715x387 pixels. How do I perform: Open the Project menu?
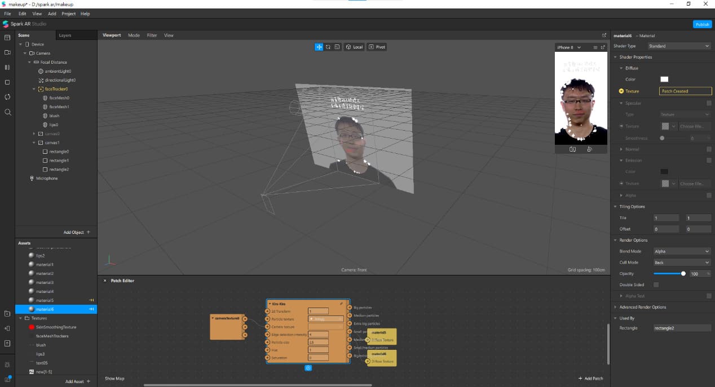click(68, 14)
